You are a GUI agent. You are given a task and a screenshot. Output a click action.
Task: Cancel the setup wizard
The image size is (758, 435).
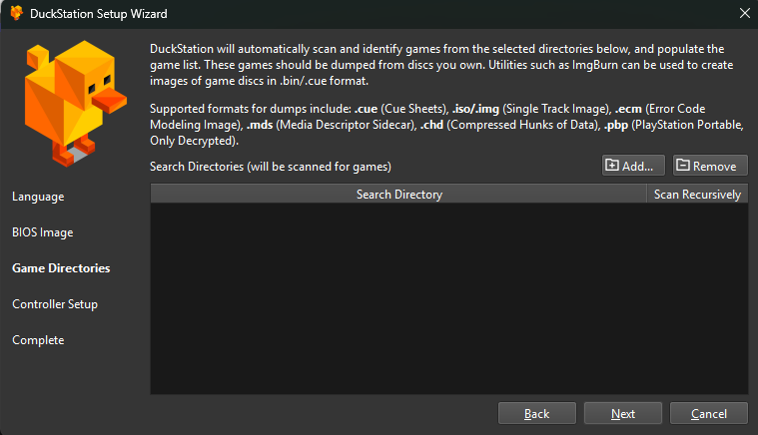709,413
